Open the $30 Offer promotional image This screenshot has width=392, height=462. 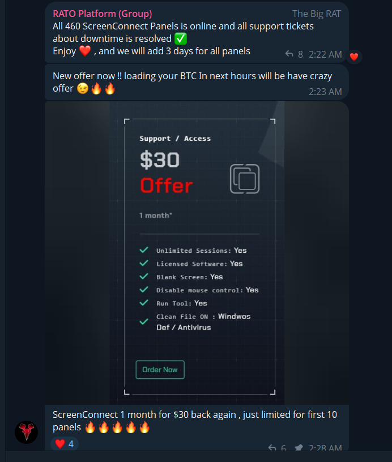197,253
